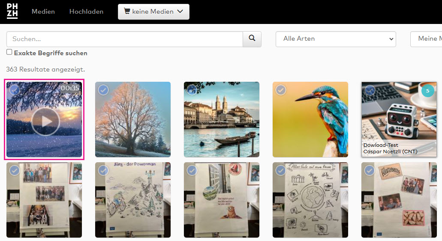Select checkmark on Zurich lake photo
The height and width of the screenshot is (241, 442).
192,90
